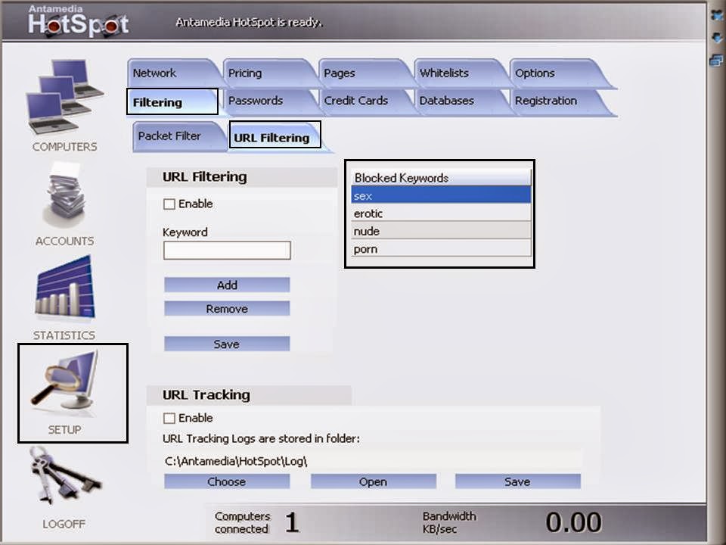726x545 pixels.
Task: Click the Antamedia HotSpot logo
Action: pyautogui.click(x=79, y=21)
